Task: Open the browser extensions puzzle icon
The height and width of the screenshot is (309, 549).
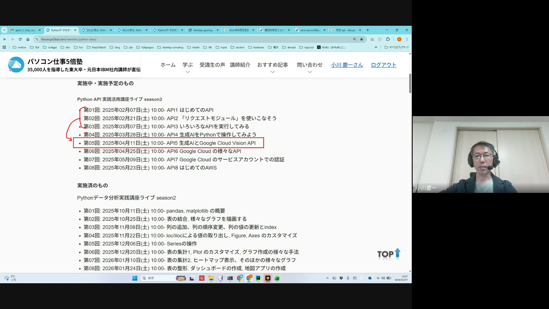Action: (388, 39)
